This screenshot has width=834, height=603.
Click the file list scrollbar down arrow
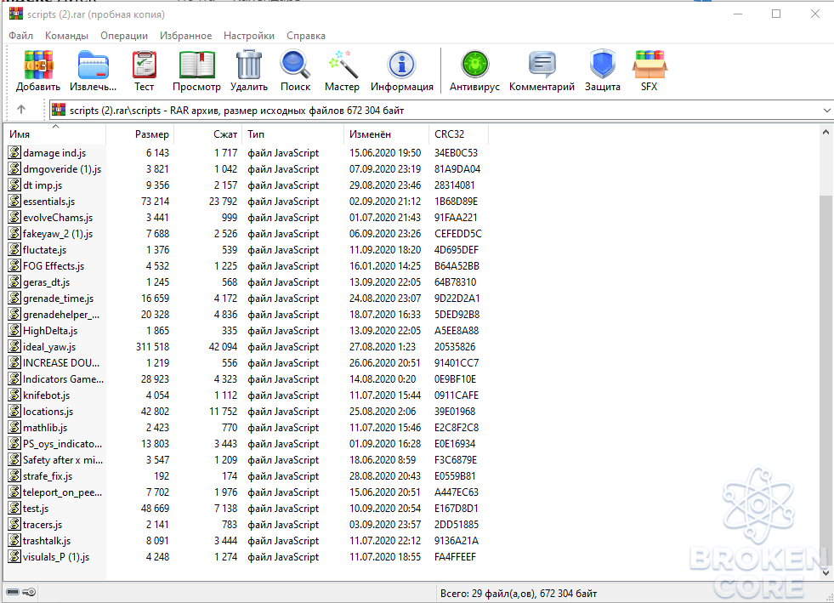point(825,572)
